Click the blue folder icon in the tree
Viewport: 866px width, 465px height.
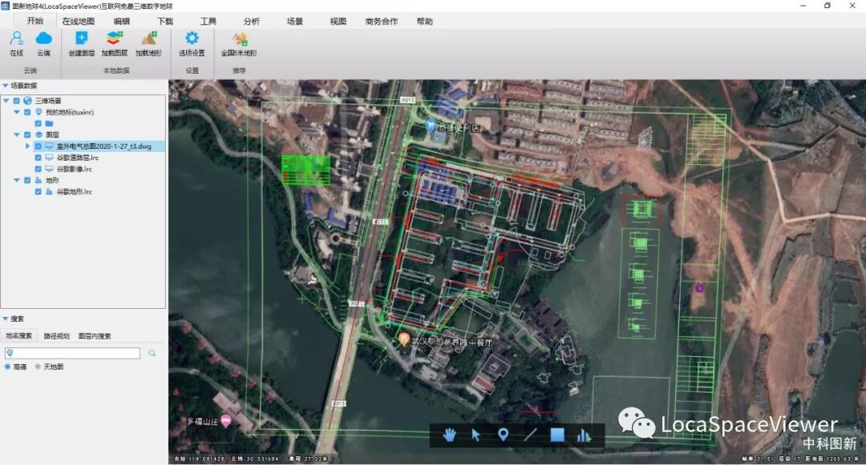point(49,123)
